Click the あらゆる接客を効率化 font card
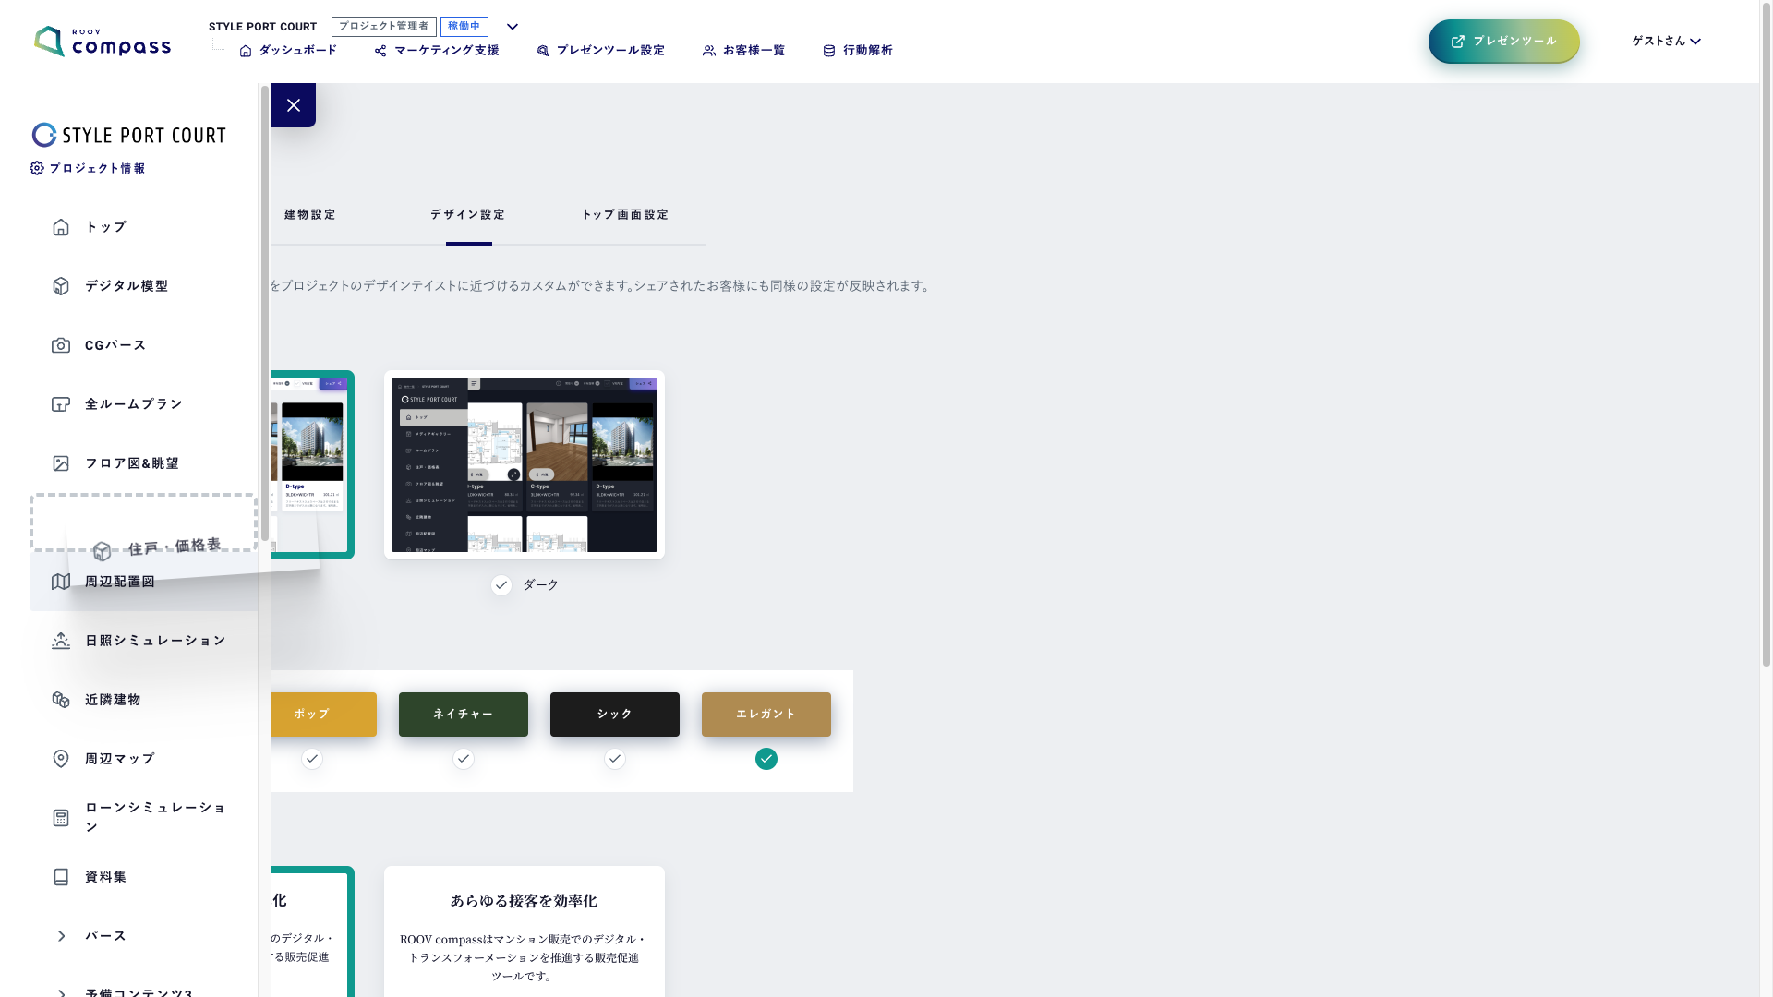The image size is (1773, 997). click(x=525, y=931)
